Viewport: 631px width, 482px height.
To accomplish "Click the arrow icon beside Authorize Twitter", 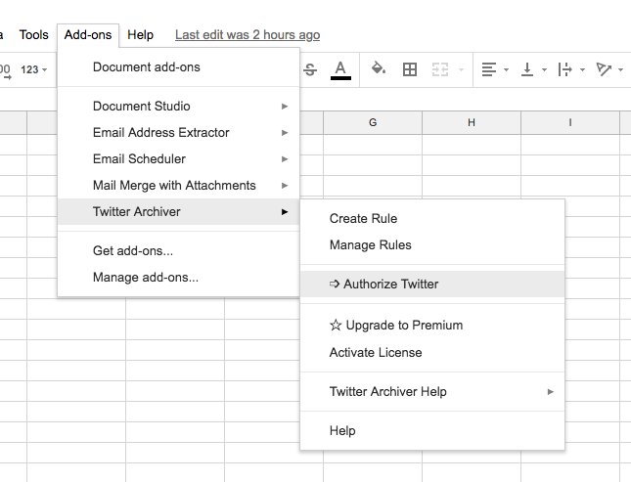I will 335,284.
